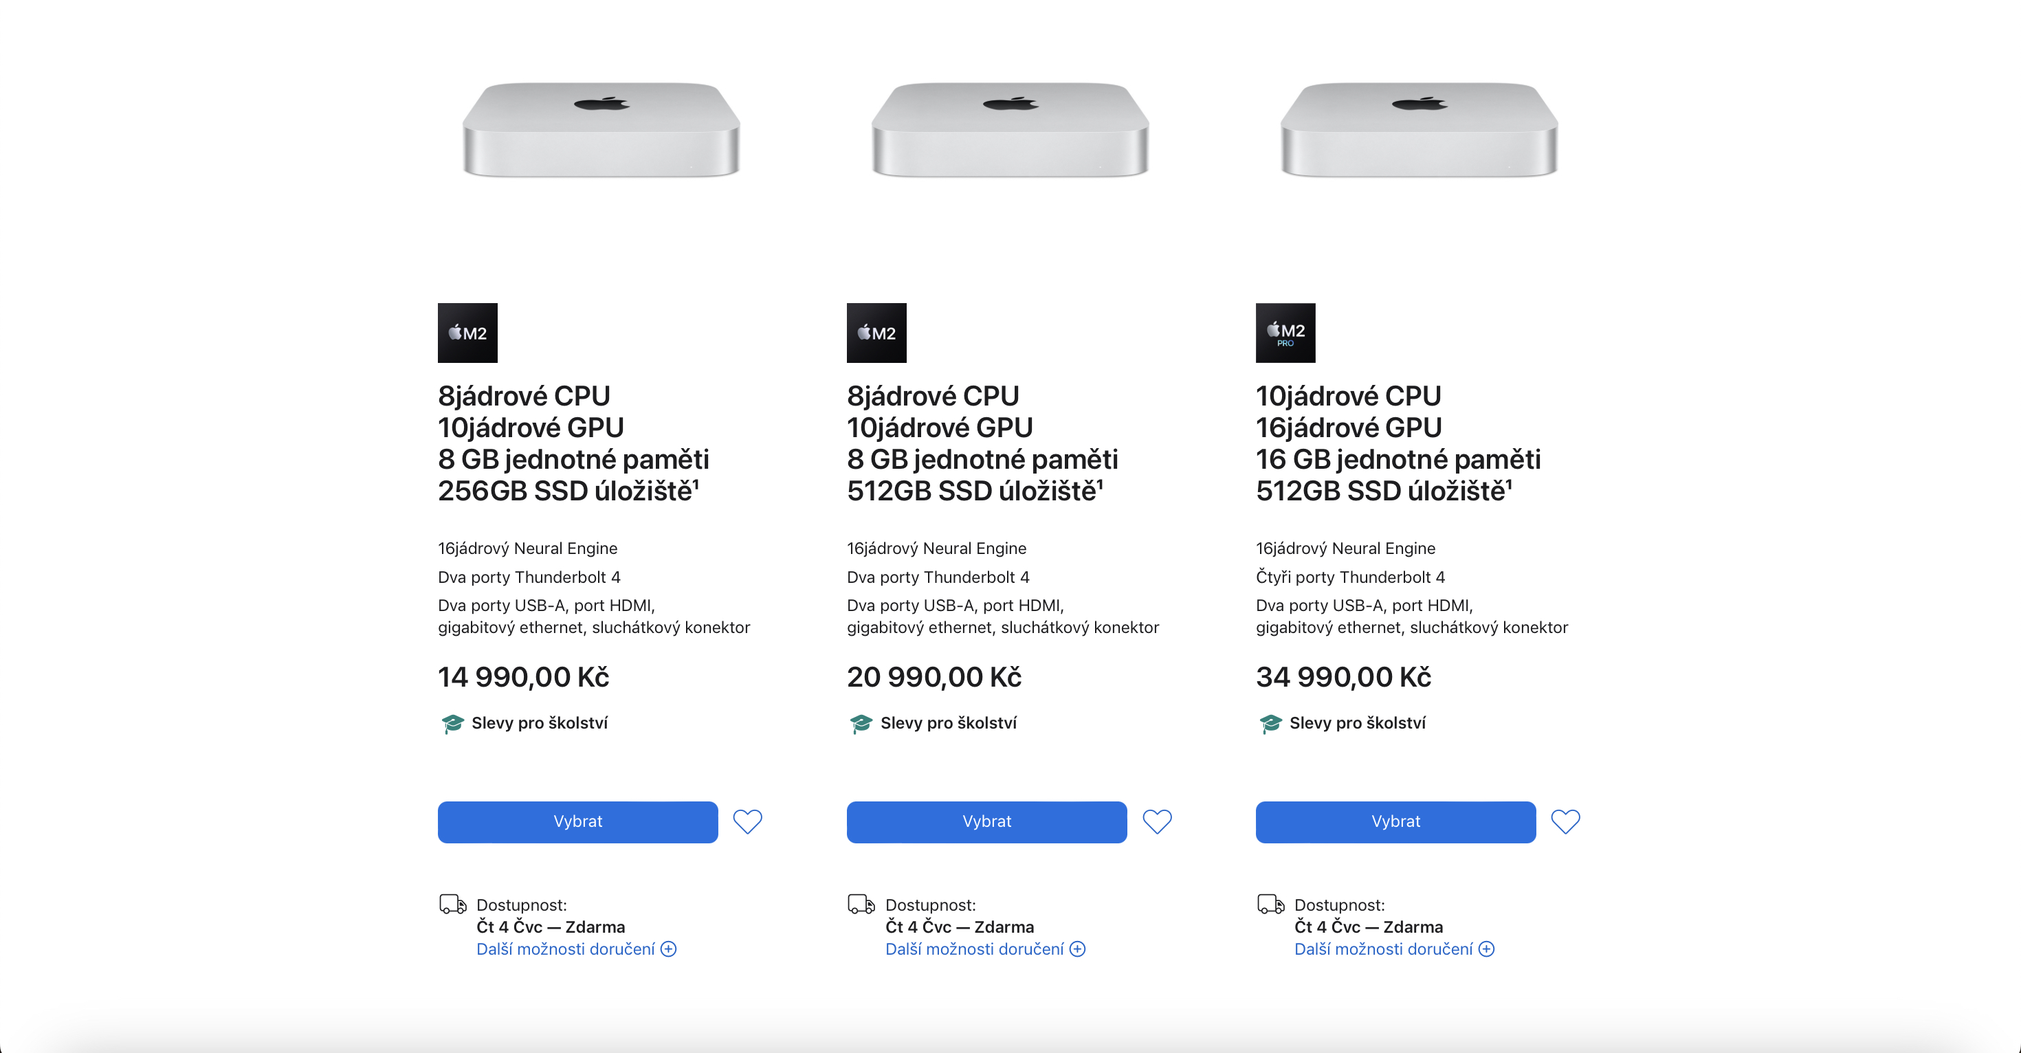Favorite the 512GB M2 model with the heart
Image resolution: width=2021 pixels, height=1053 pixels.
pyautogui.click(x=1156, y=821)
